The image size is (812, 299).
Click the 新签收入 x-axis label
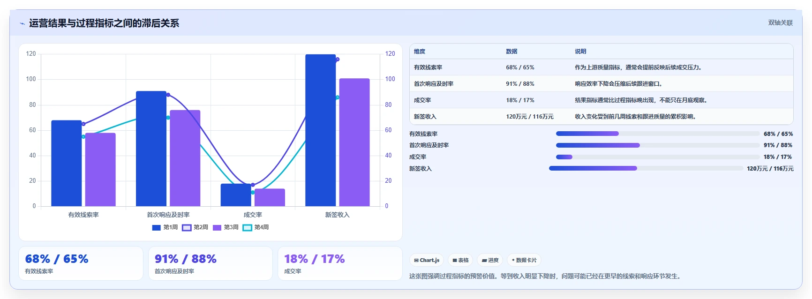pyautogui.click(x=338, y=215)
